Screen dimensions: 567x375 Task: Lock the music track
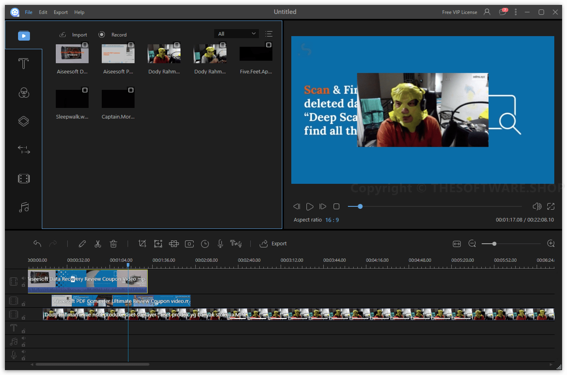(x=23, y=344)
